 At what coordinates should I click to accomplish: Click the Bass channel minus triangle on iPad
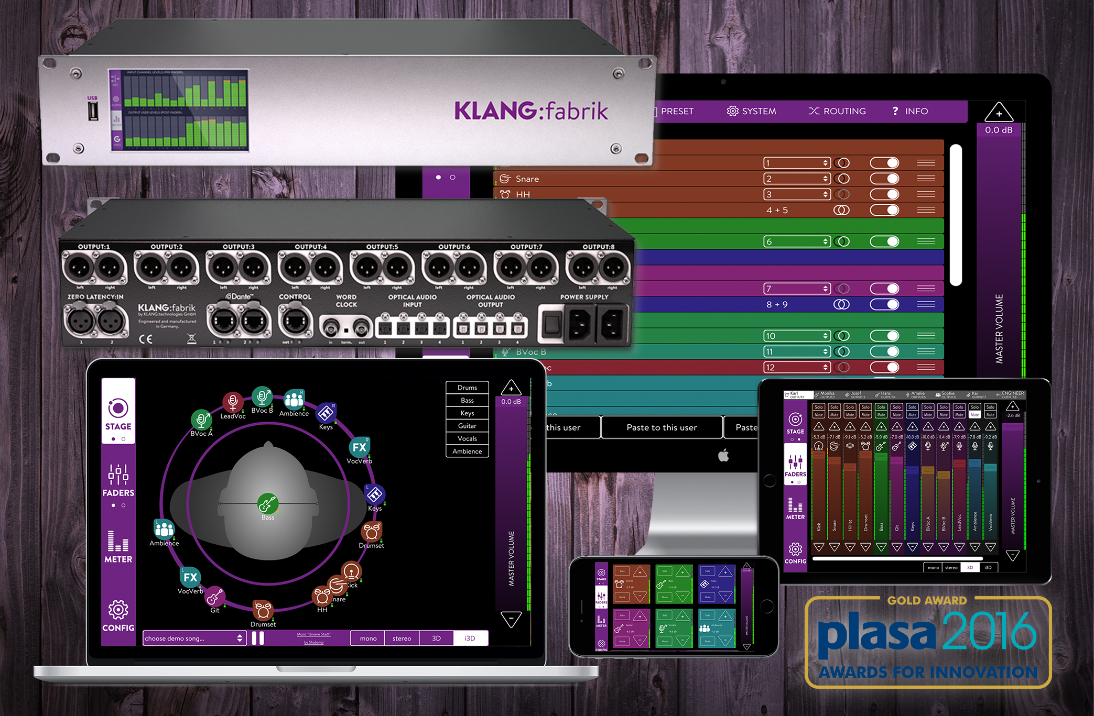point(881,547)
